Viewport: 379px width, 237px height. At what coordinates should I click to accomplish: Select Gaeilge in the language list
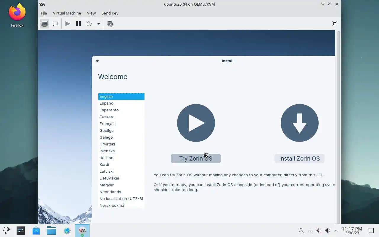point(121,130)
